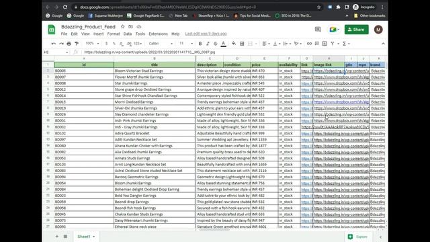
Task: Open the Help menu
Action: [x=175, y=34]
